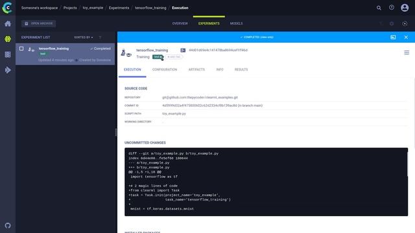Click the training task type icon in details header
The image size is (415, 233).
[126, 53]
